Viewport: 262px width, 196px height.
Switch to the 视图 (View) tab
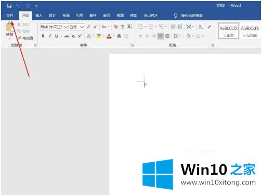click(x=120, y=16)
